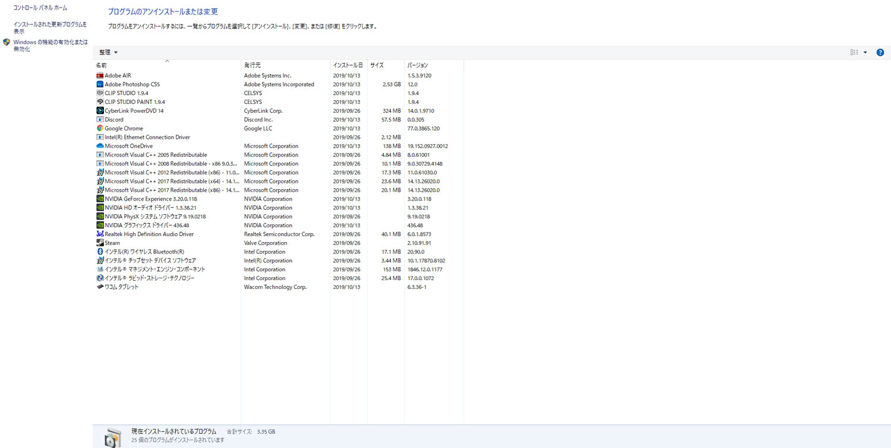Click the Visual C++ 2005 Redistributable icon
The width and height of the screenshot is (891, 448).
100,155
